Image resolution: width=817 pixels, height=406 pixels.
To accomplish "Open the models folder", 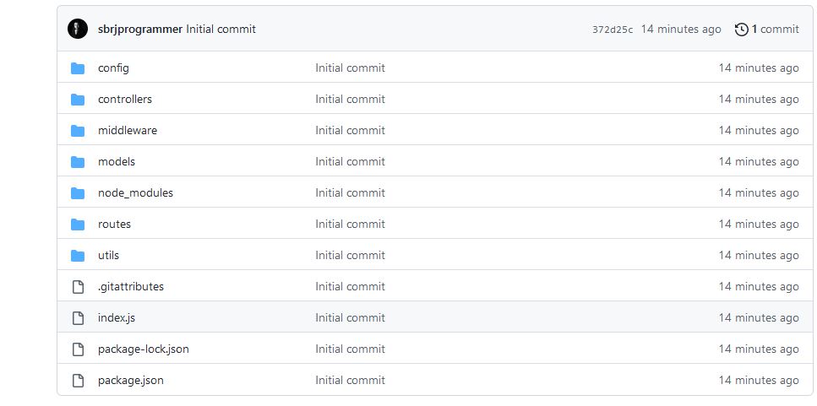I will point(116,161).
